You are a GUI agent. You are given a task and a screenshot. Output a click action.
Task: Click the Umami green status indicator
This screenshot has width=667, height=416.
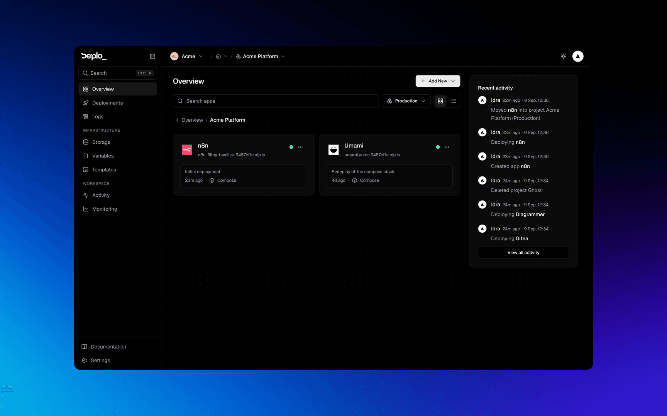pyautogui.click(x=438, y=147)
